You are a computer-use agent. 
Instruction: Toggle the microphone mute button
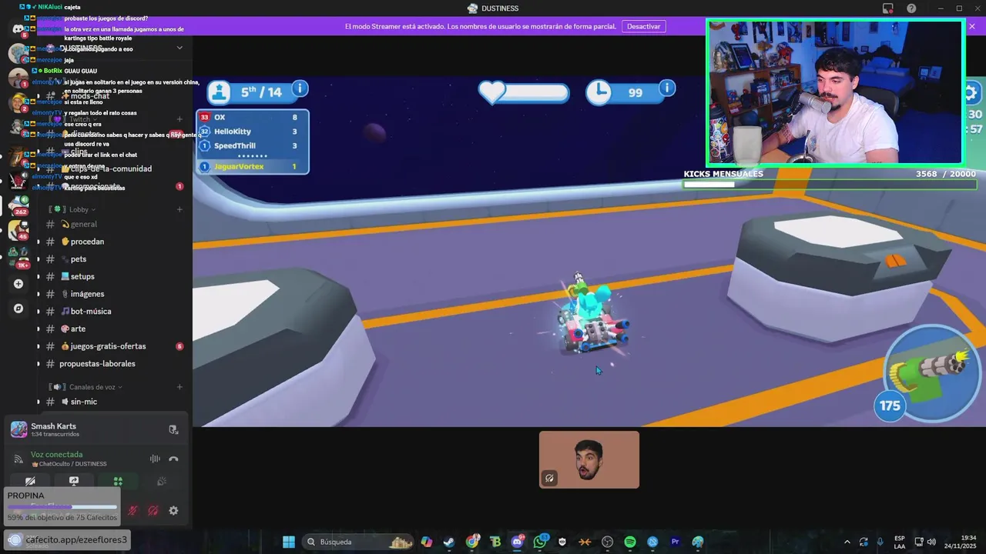132,511
